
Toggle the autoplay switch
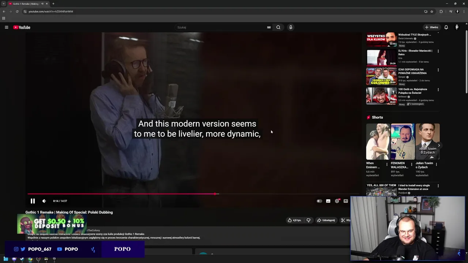click(319, 201)
